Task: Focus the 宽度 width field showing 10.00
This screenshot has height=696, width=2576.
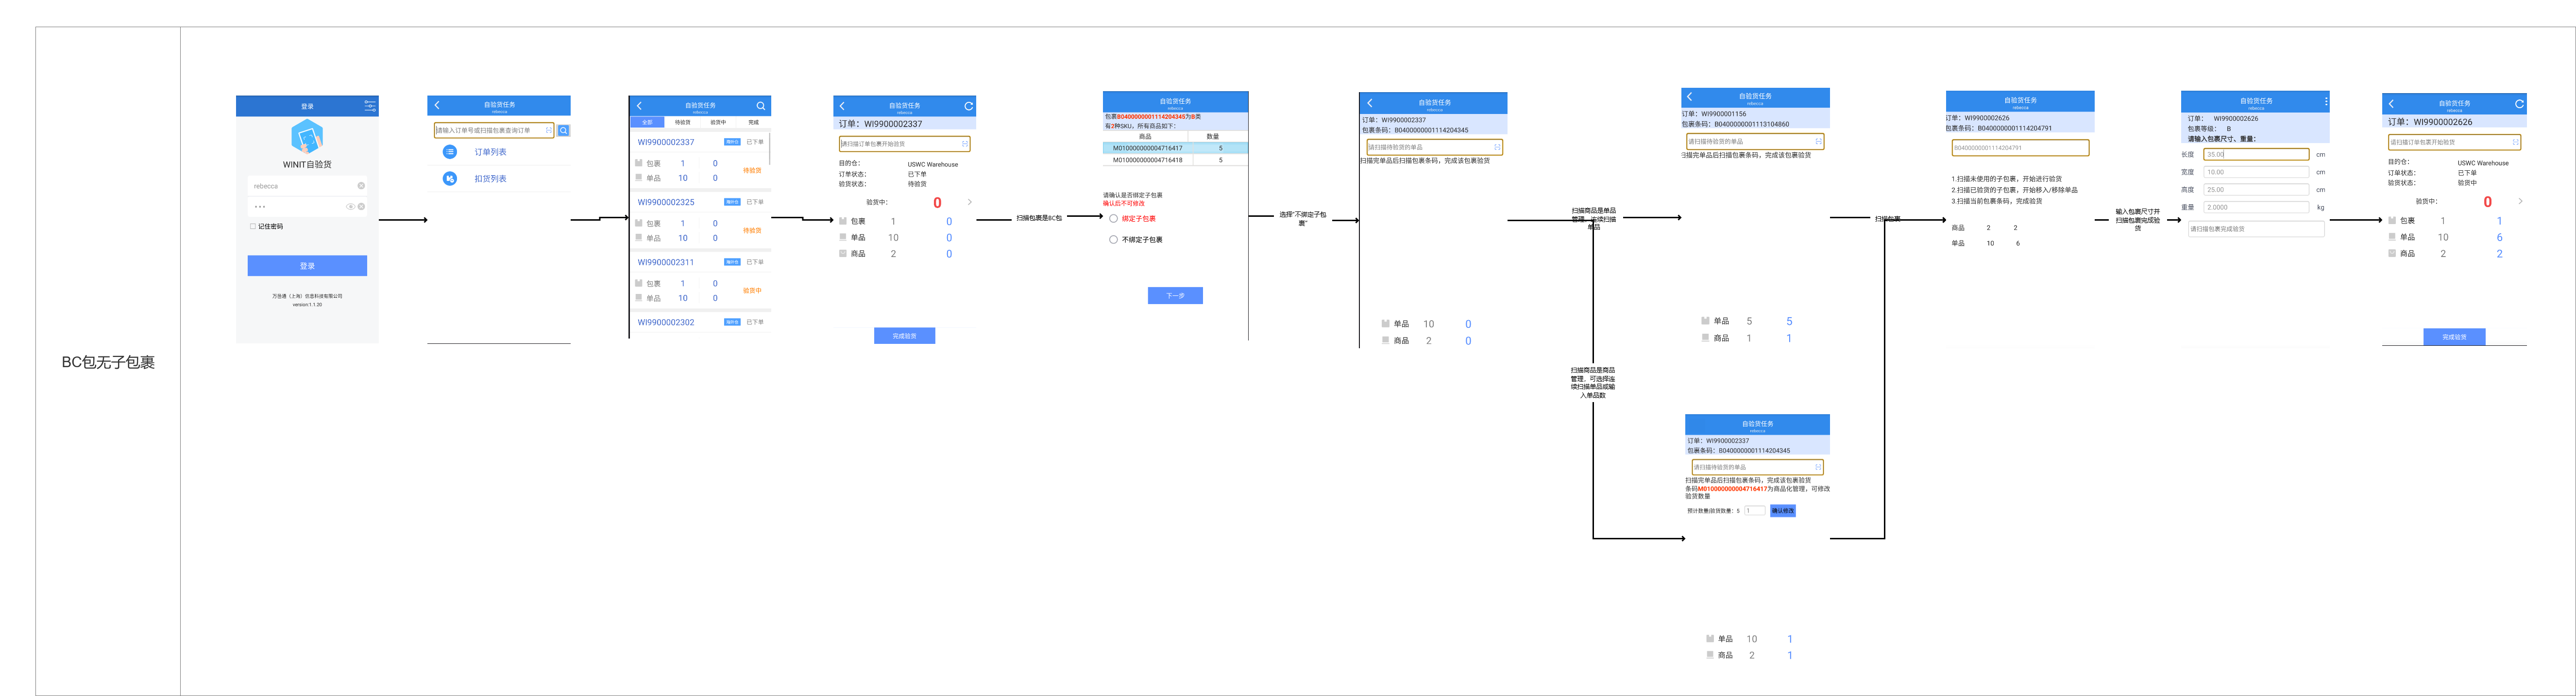Action: 2256,172
